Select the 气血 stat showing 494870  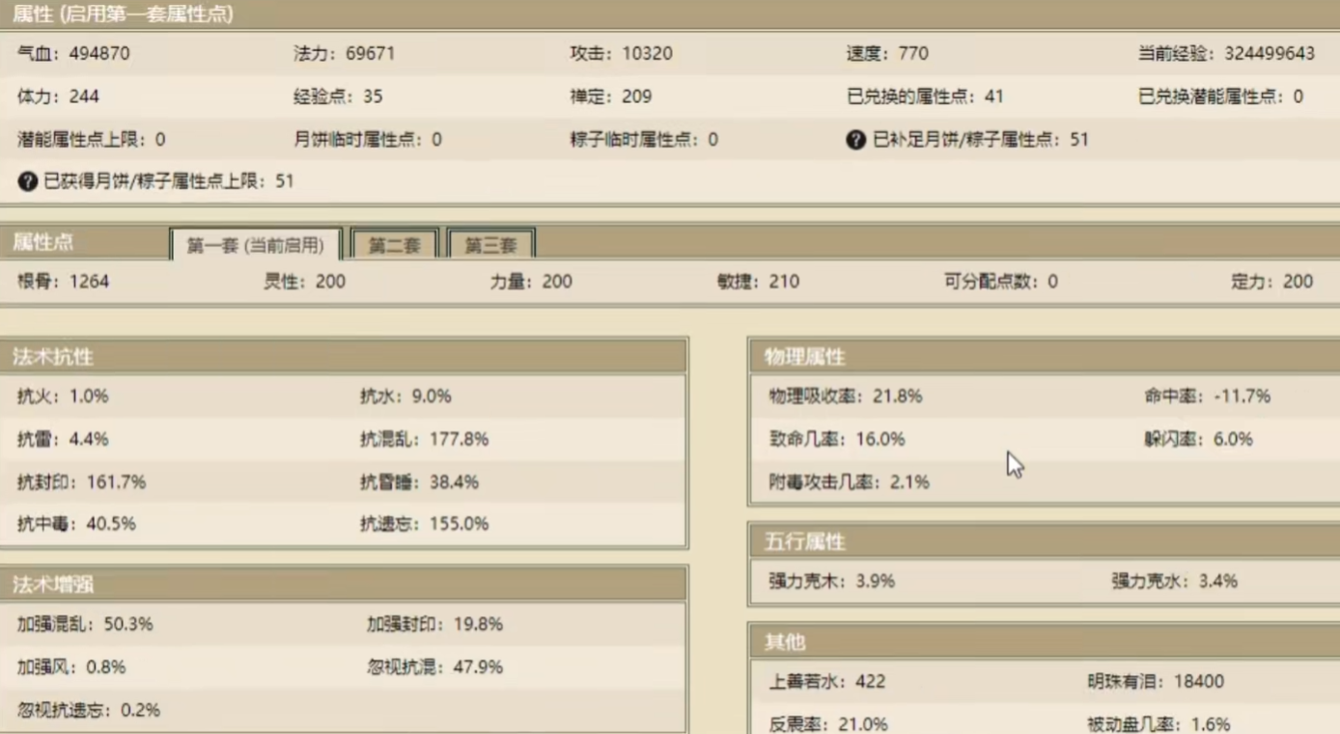coord(73,54)
